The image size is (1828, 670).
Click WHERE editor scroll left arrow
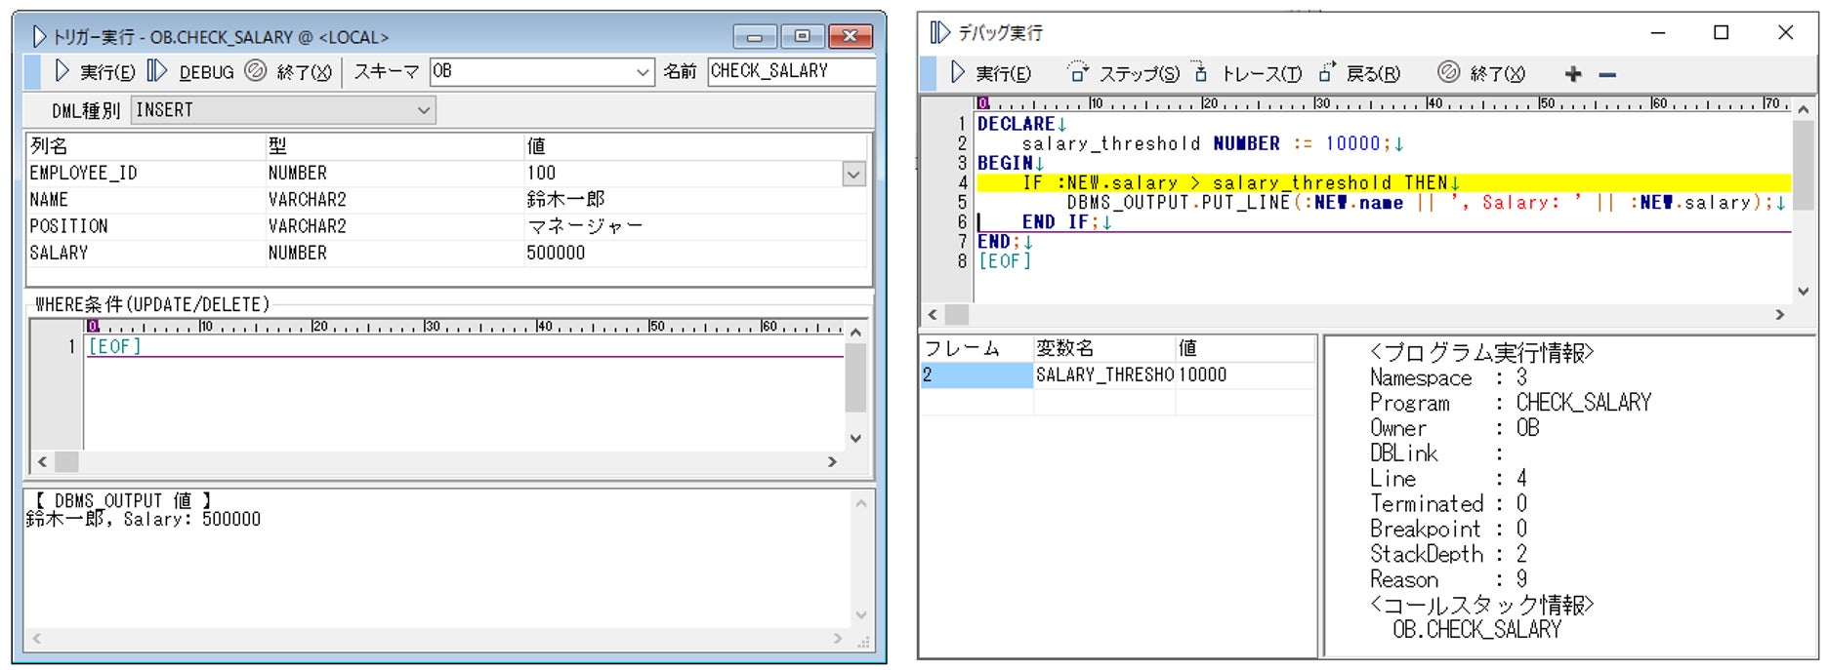click(42, 461)
